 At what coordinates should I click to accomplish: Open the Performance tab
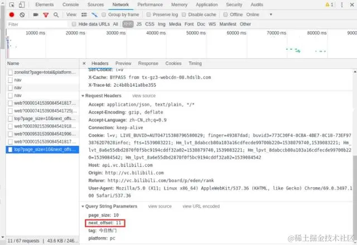click(150, 4)
